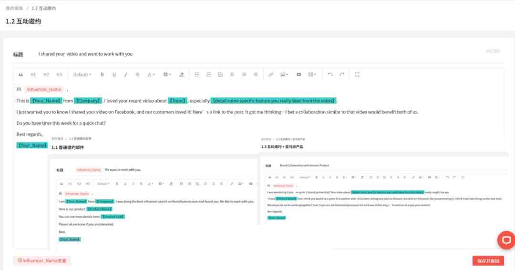Insert a to-do checklist
Screen dimensions: 515x270
(220, 75)
